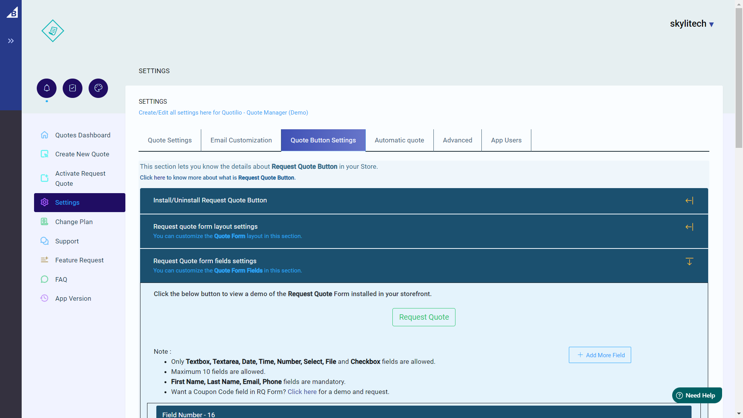Open Quotes Dashboard from sidebar
Screen dimensions: 743x418
coord(82,135)
